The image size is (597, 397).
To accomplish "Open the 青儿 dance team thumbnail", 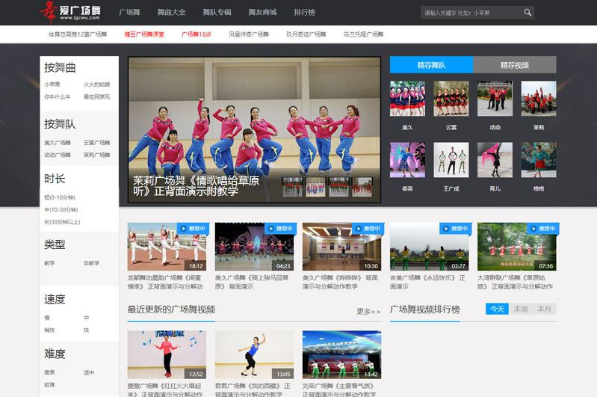I will (495, 160).
